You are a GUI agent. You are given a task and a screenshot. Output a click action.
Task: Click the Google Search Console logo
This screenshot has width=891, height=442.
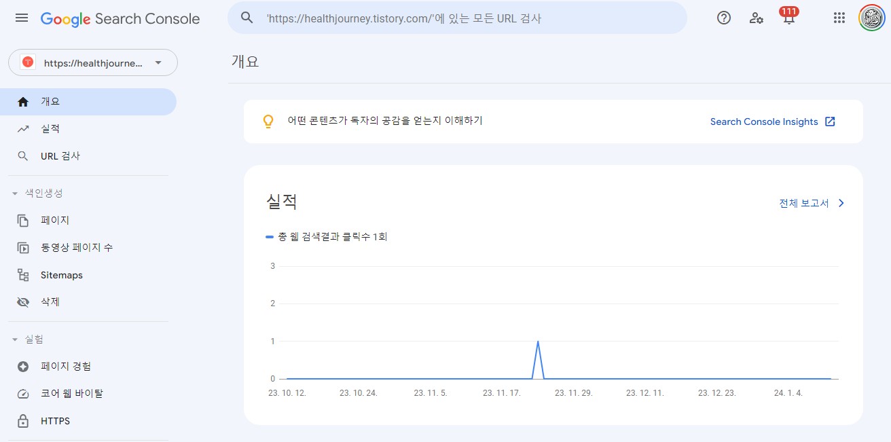point(120,19)
